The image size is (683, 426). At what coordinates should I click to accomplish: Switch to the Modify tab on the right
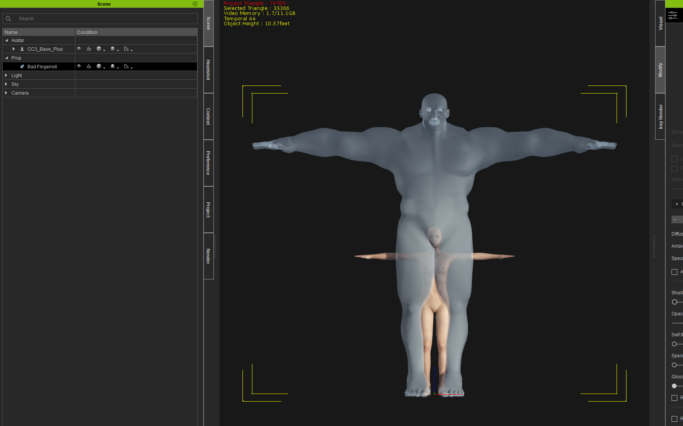(660, 70)
